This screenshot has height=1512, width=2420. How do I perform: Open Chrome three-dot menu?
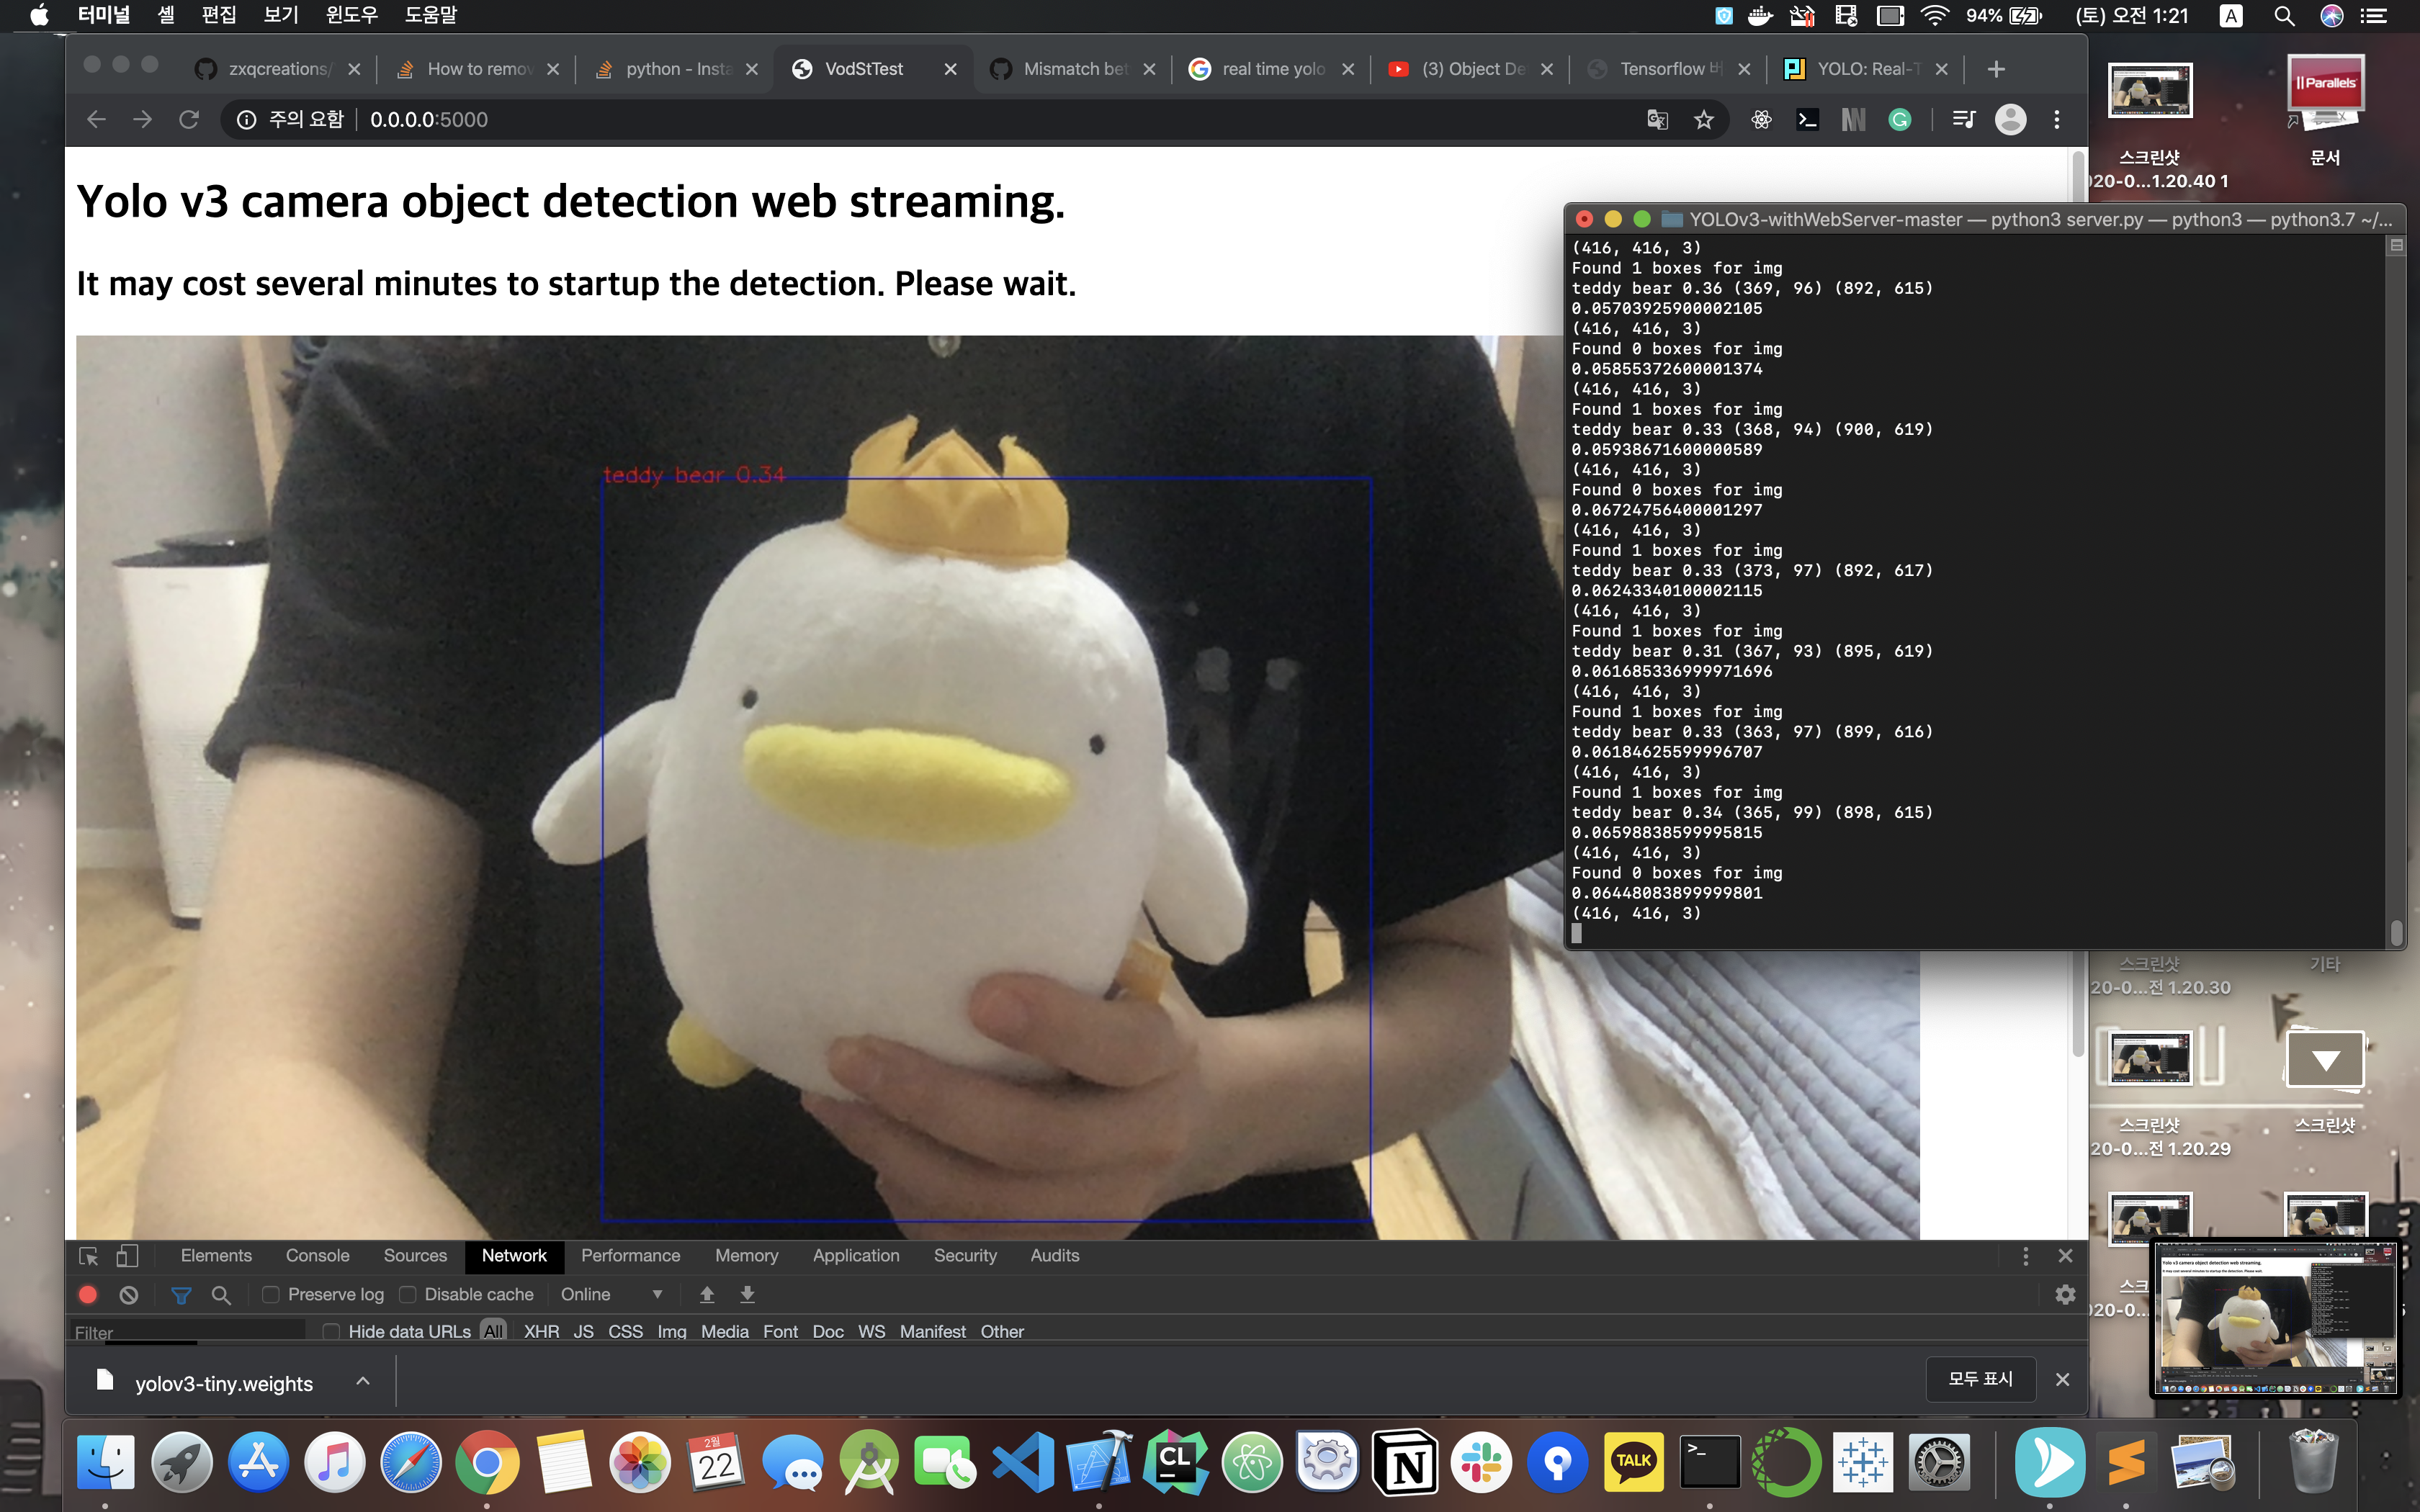[2057, 120]
